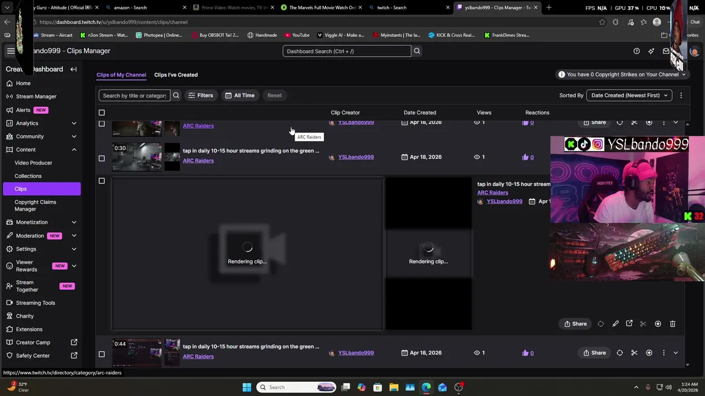The height and width of the screenshot is (396, 705).
Task: Delete the expanded clip with the trash icon
Action: (x=673, y=324)
